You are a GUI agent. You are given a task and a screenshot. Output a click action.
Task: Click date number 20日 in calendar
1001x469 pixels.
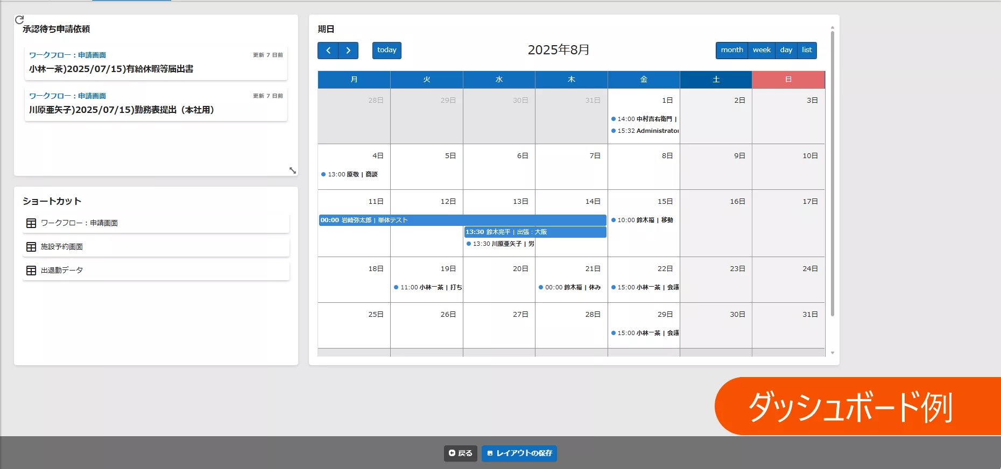[x=520, y=269]
